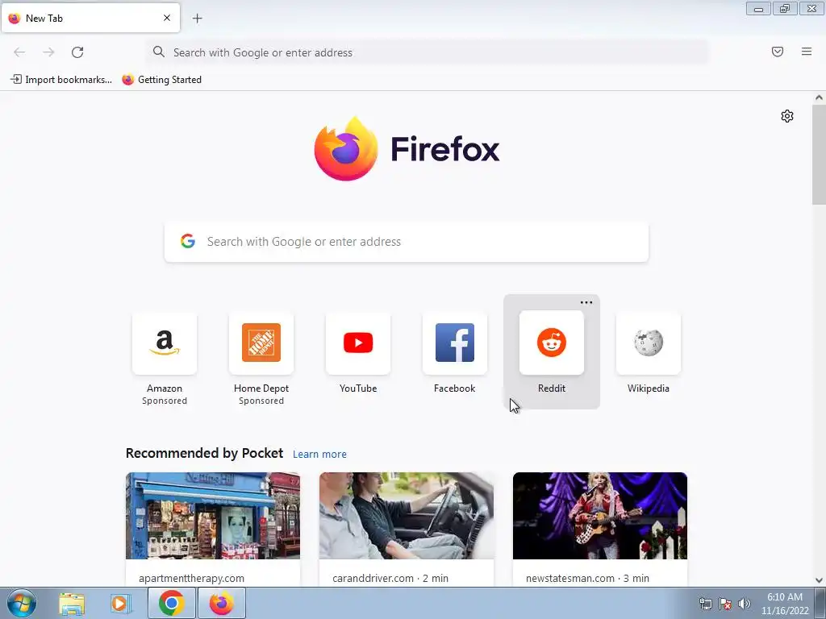Open the YouTube shortcut tile
This screenshot has height=619, width=826.
tap(358, 343)
